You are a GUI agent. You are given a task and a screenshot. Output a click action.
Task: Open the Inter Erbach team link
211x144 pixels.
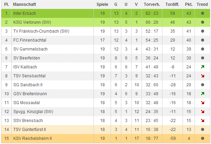tap(24, 13)
